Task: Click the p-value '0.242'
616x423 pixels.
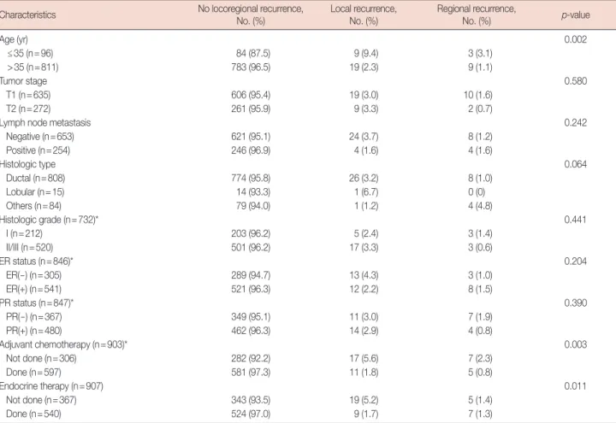Action: tap(576, 123)
